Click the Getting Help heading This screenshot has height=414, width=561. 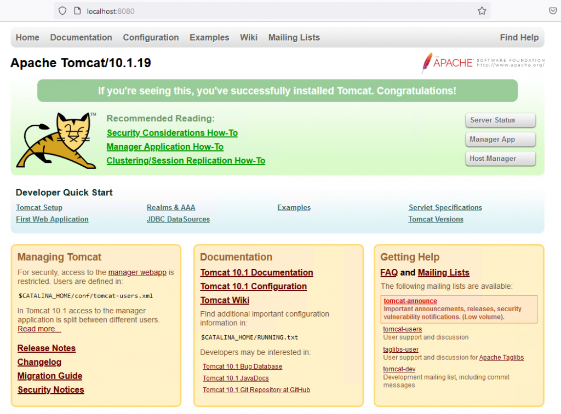[410, 257]
